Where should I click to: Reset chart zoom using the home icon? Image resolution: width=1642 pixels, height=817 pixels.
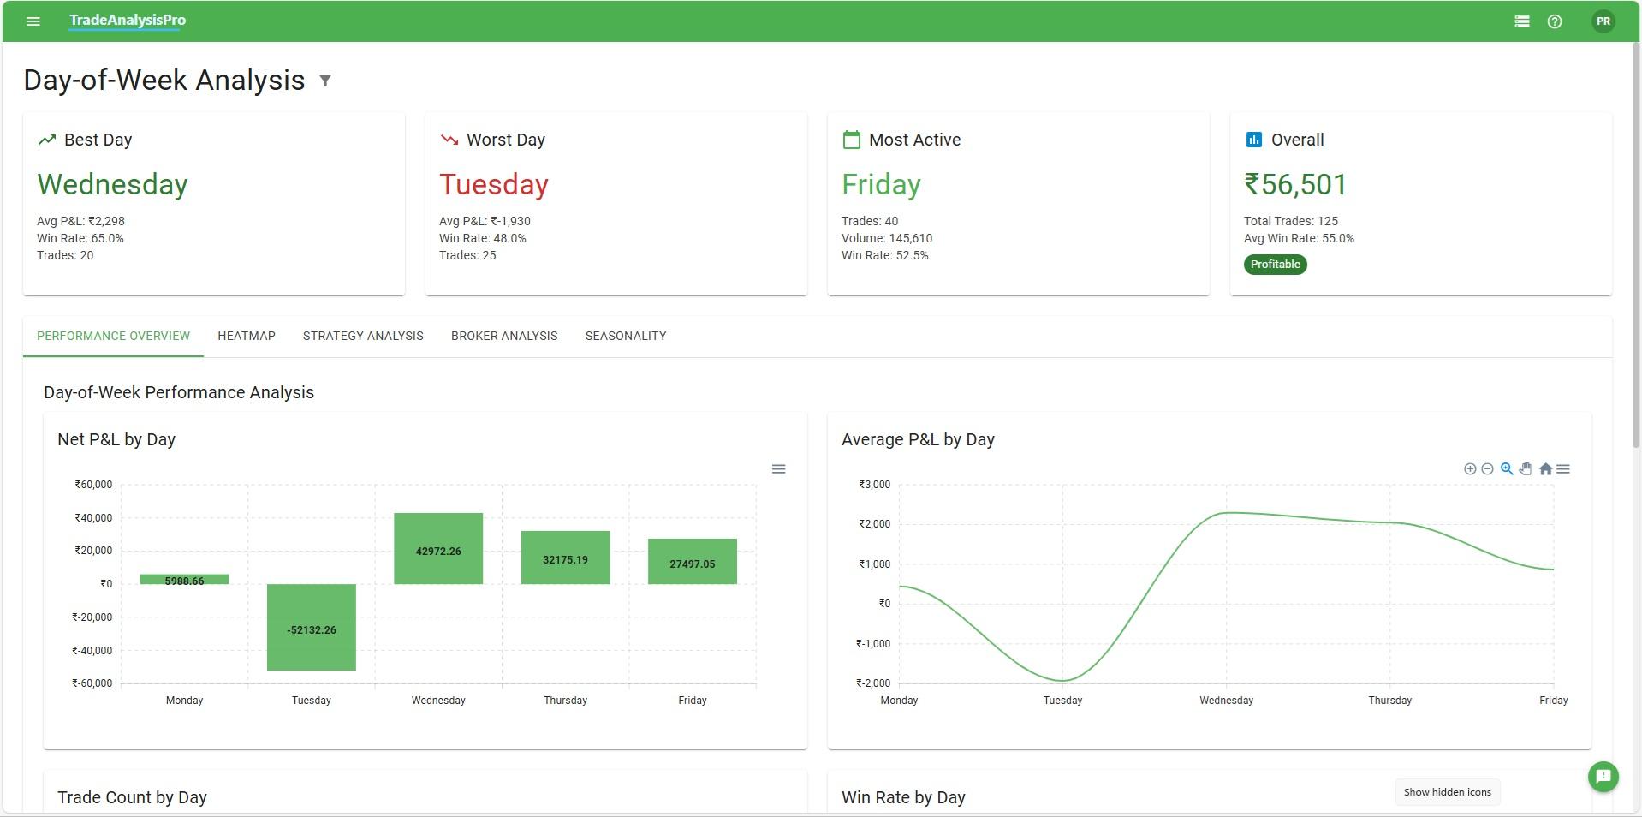pyautogui.click(x=1546, y=469)
